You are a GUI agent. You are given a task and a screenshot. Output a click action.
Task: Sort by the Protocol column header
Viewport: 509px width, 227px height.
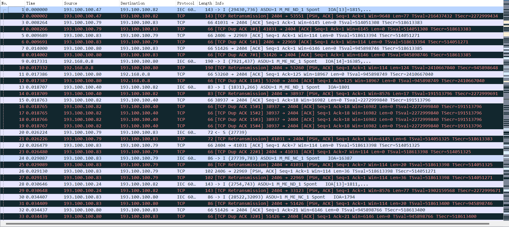(187, 3)
